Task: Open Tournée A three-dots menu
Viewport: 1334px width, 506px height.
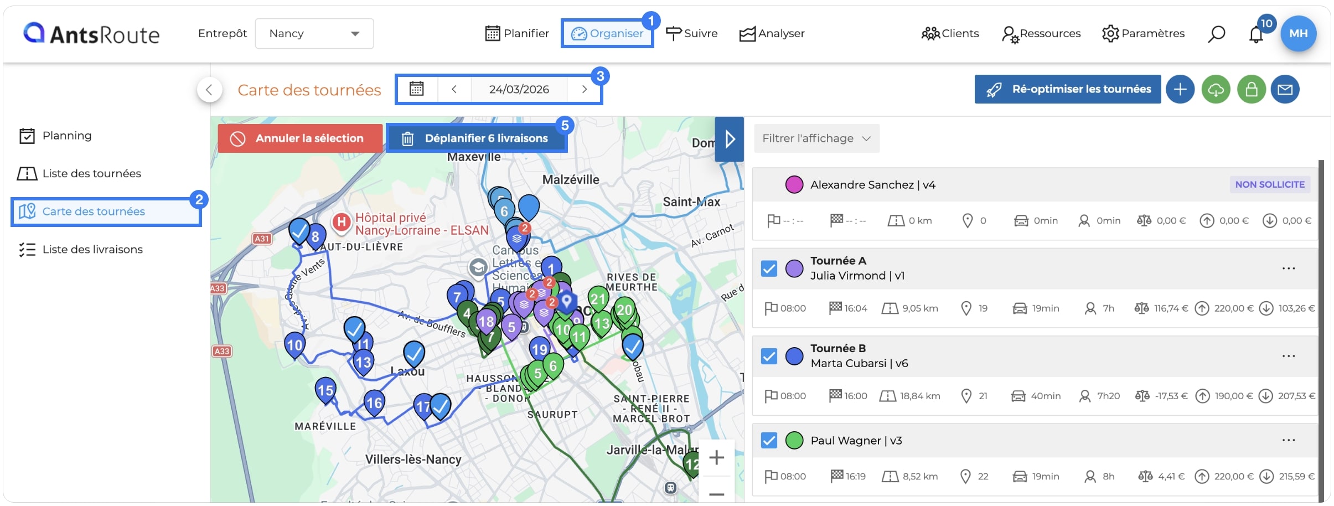Action: 1288,269
